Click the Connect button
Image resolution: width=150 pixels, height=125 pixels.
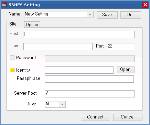point(95,117)
